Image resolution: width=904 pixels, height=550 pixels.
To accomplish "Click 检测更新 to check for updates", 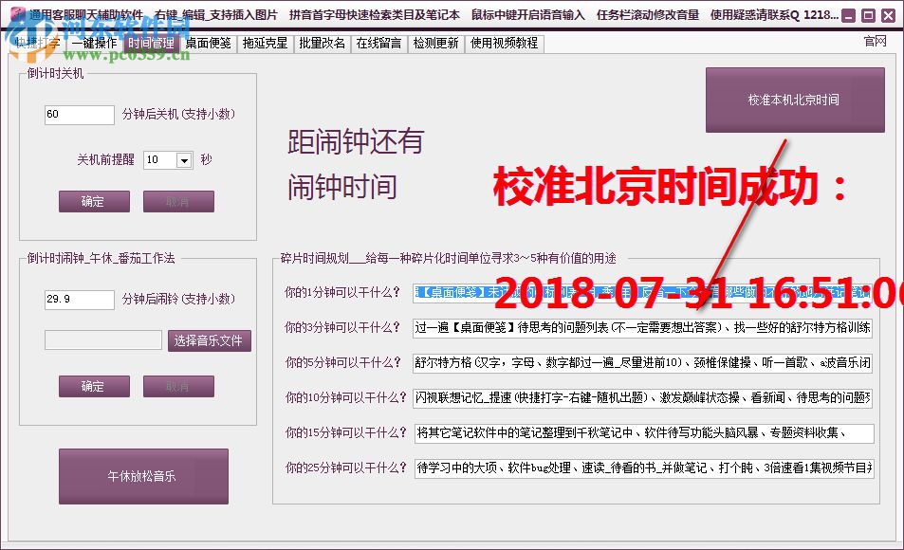I will point(436,42).
